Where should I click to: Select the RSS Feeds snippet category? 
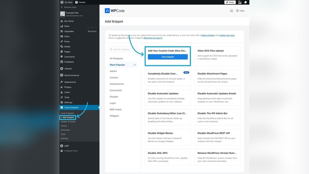click(116, 110)
